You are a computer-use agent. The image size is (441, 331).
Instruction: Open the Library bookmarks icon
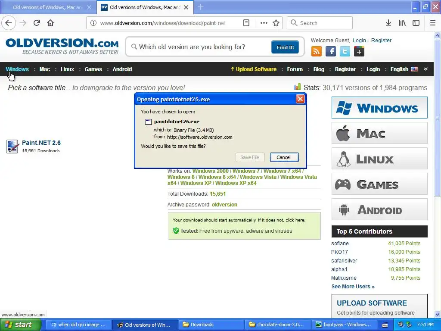point(402,23)
